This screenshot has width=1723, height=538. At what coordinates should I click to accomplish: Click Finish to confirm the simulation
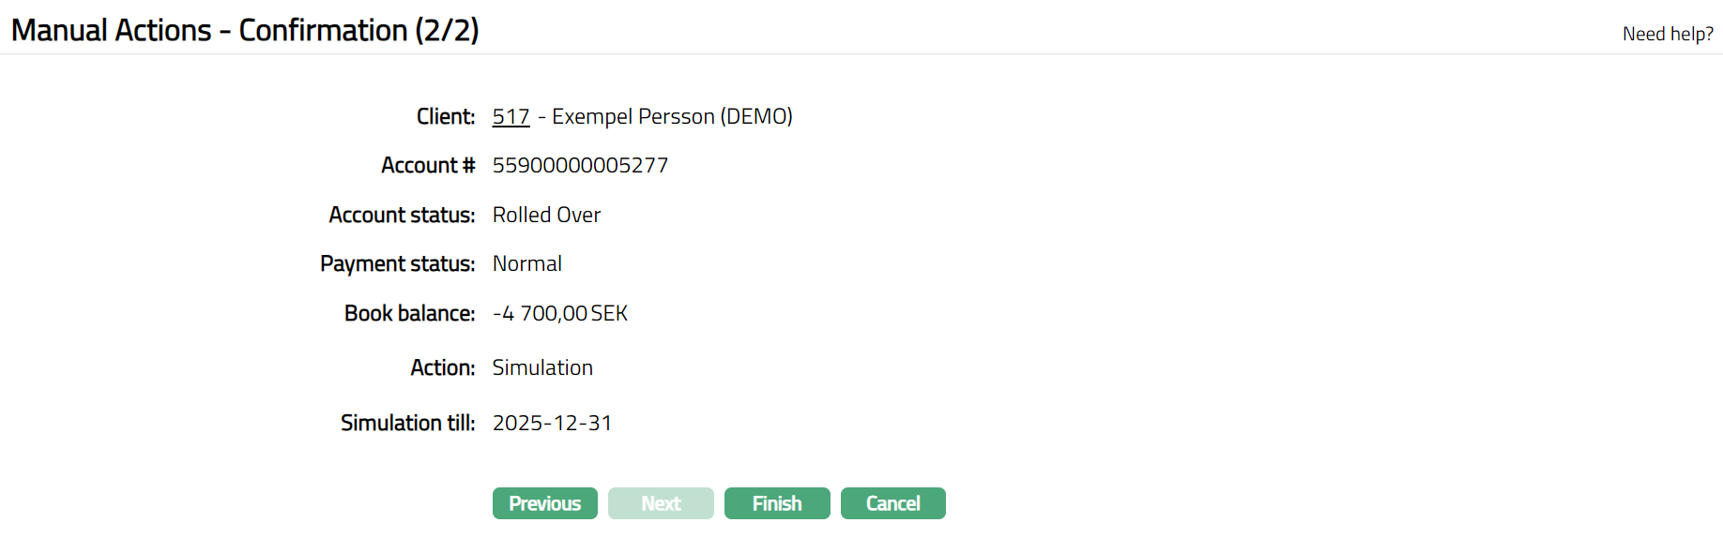(777, 503)
